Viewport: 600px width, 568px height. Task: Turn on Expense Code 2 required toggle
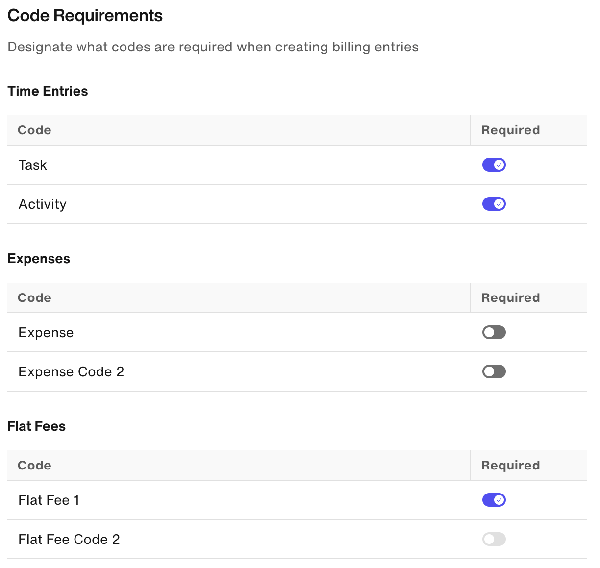[x=494, y=371]
